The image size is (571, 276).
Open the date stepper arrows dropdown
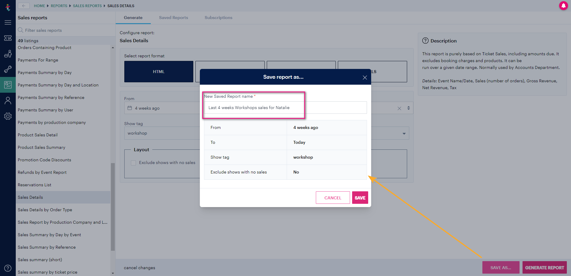pos(409,108)
